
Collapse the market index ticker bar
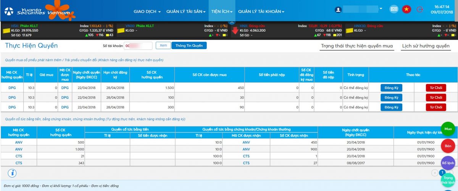(x=232, y=23)
